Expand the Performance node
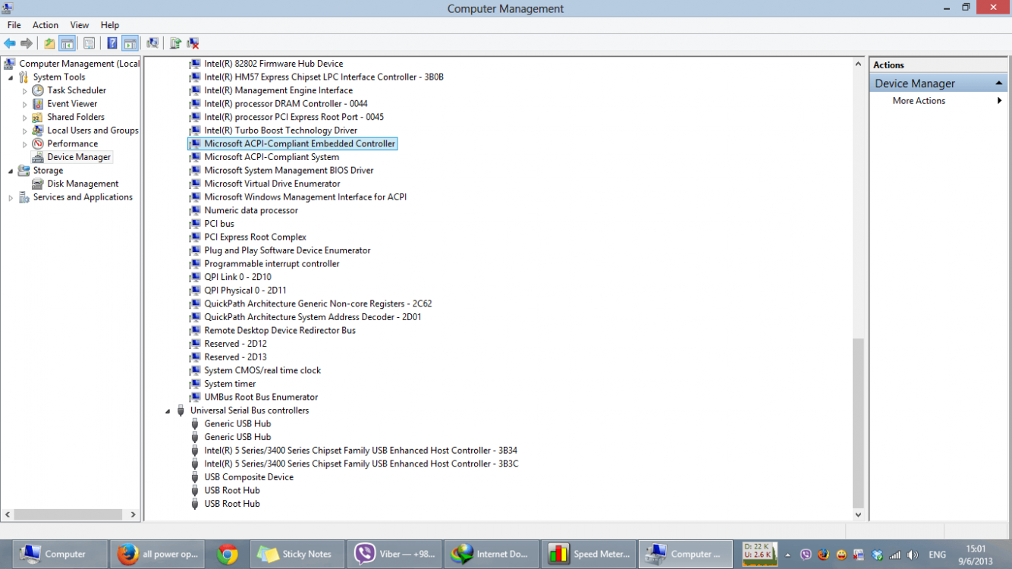The width and height of the screenshot is (1012, 569). (24, 144)
